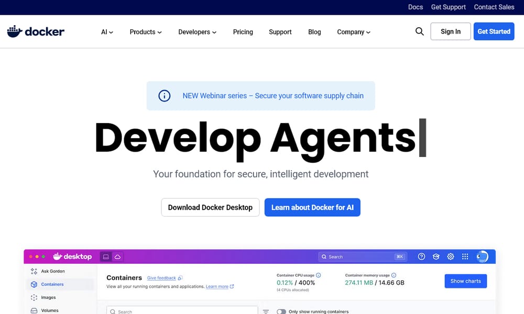
Task: Click the help question mark icon
Action: [x=421, y=256]
